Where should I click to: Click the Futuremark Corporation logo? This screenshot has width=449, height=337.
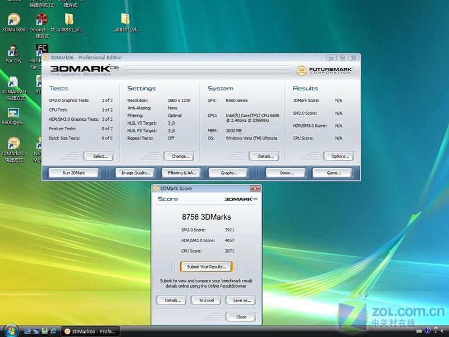pos(324,71)
